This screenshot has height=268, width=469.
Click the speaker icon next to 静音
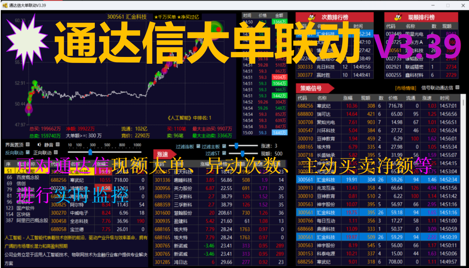(39, 144)
